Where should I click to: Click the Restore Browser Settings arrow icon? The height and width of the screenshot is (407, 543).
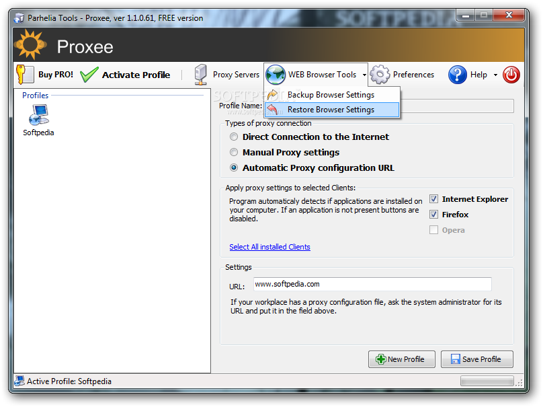pos(273,110)
